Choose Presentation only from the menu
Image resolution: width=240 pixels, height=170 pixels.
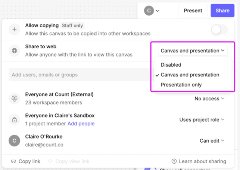[181, 85]
